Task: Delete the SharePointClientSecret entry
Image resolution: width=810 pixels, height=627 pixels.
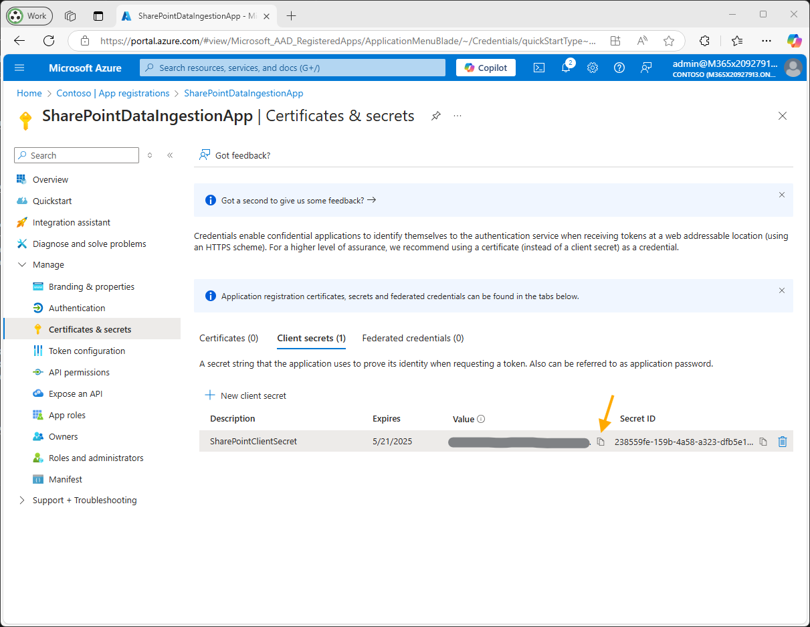Action: click(783, 442)
